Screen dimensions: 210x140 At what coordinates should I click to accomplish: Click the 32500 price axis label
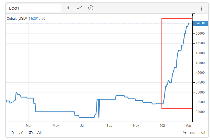tap(200, 102)
